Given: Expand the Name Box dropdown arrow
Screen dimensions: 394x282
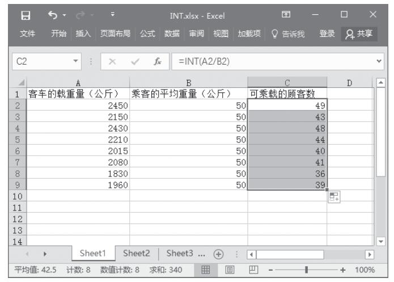Looking at the screenshot, I should pos(75,60).
